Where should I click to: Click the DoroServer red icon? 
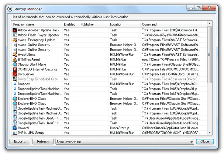[x=15, y=74]
